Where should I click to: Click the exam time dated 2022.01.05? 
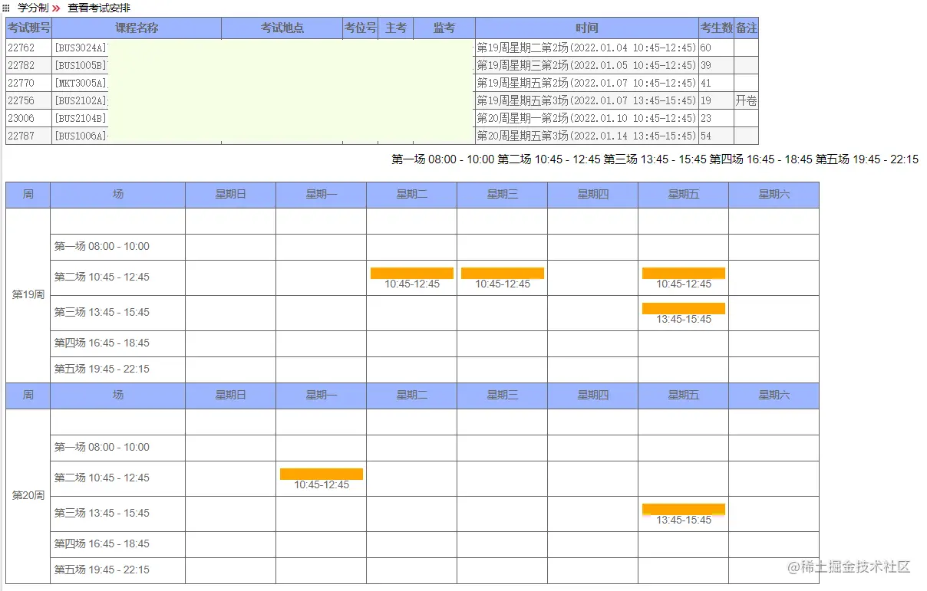tap(587, 65)
